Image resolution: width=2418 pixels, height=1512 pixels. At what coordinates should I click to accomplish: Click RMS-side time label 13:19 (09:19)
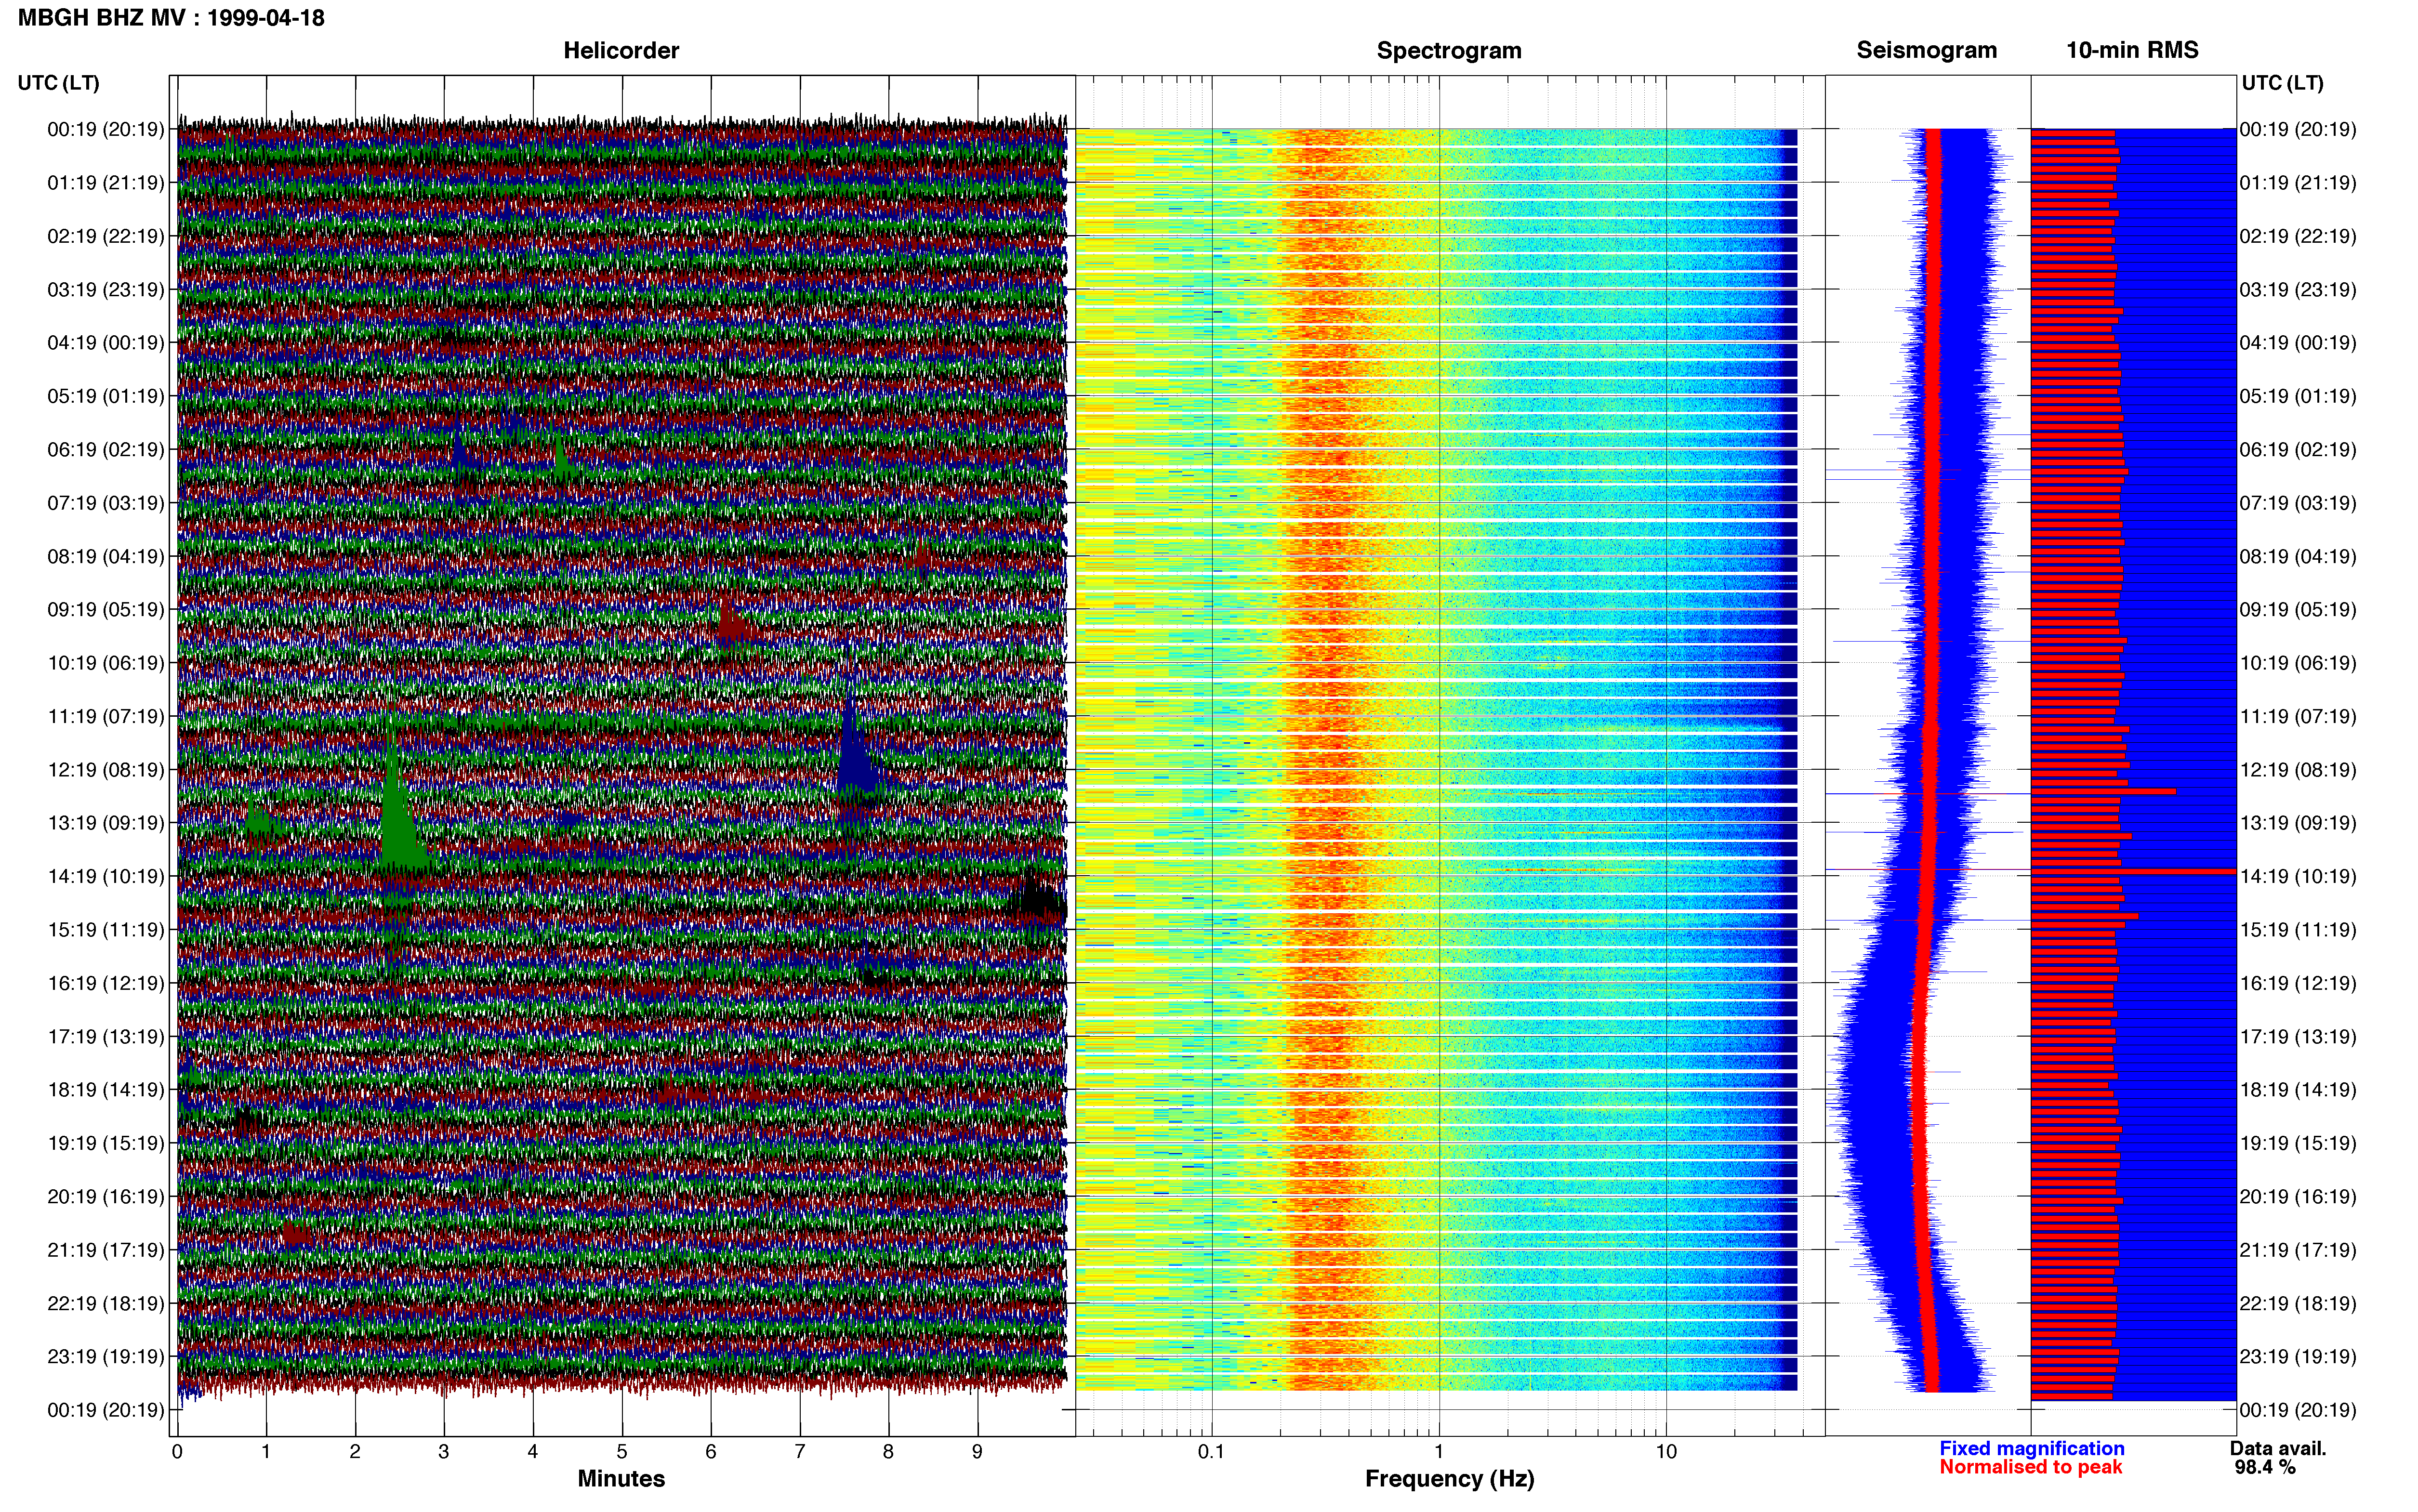pyautogui.click(x=2298, y=823)
